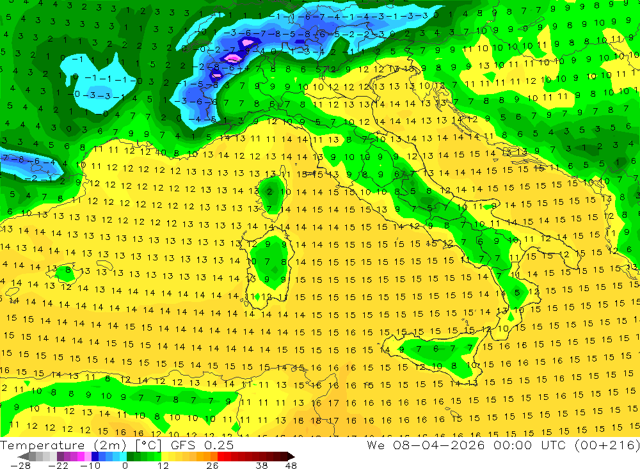The height and width of the screenshot is (469, 640).
Task: Click the cyan swatch above the 0 label
Action: coord(123,456)
